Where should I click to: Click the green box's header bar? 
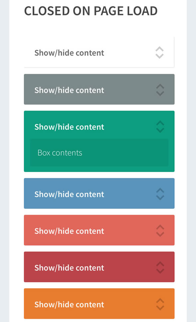pos(99,125)
